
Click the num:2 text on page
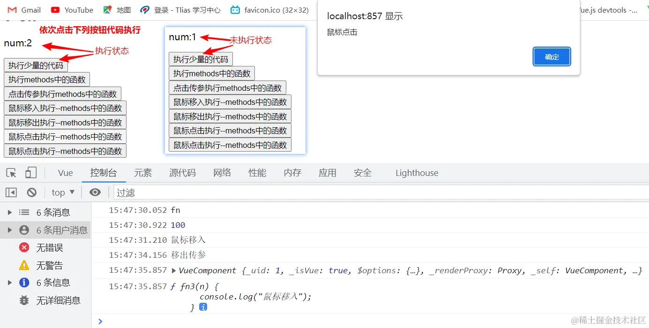(x=18, y=44)
